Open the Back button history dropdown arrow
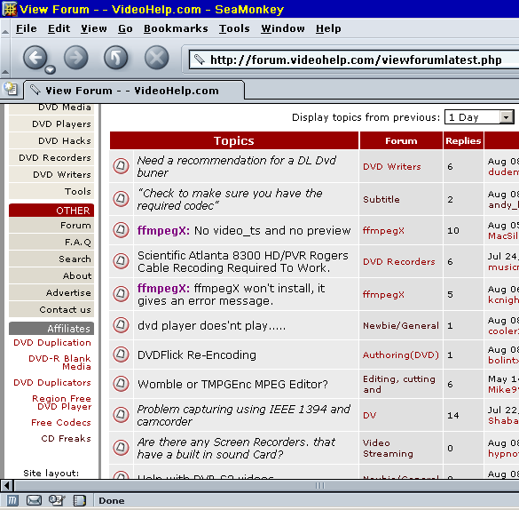This screenshot has width=519, height=510. pos(51,69)
